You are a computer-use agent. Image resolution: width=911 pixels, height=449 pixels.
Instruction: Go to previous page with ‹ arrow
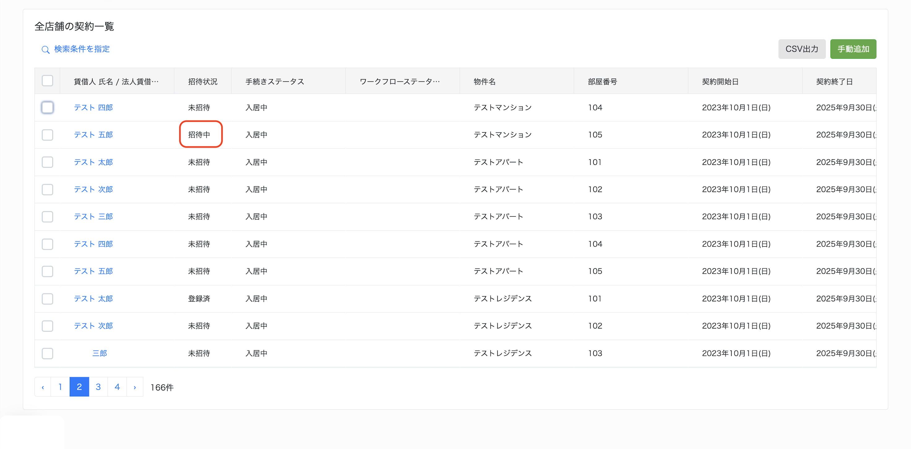pyautogui.click(x=43, y=387)
